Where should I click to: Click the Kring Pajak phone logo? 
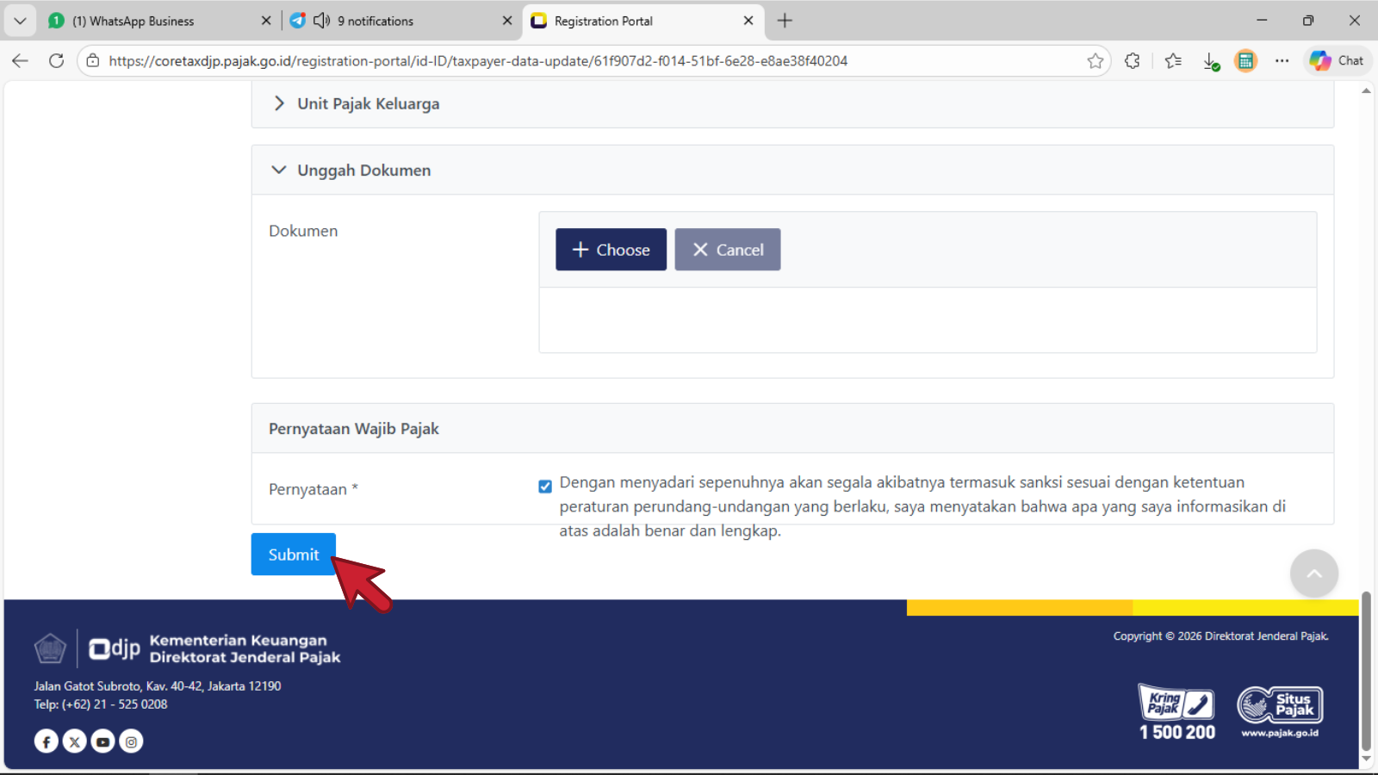pyautogui.click(x=1176, y=704)
